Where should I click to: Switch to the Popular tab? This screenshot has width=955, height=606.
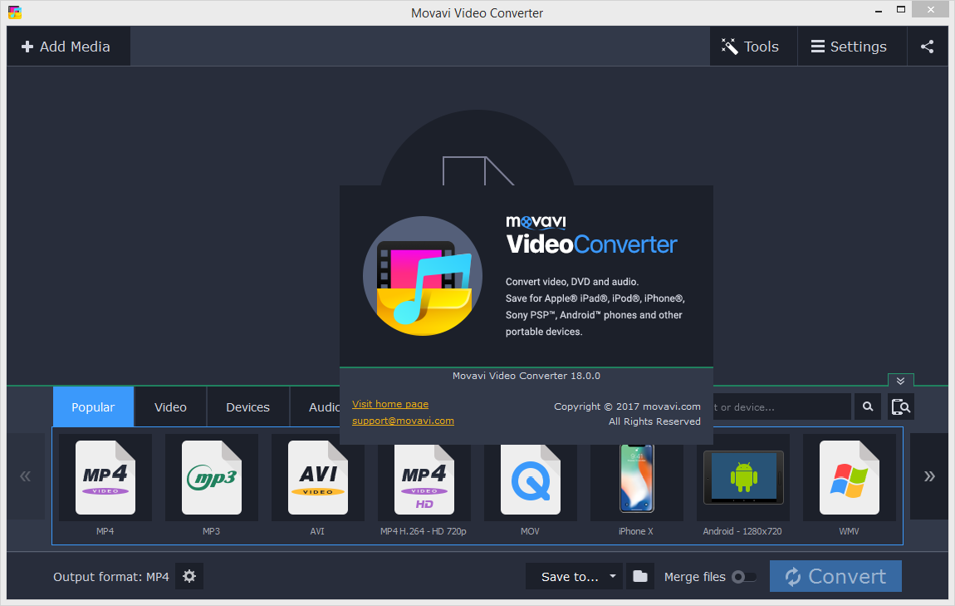[x=93, y=406]
